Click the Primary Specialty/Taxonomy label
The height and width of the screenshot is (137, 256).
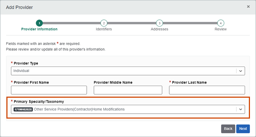point(39,102)
